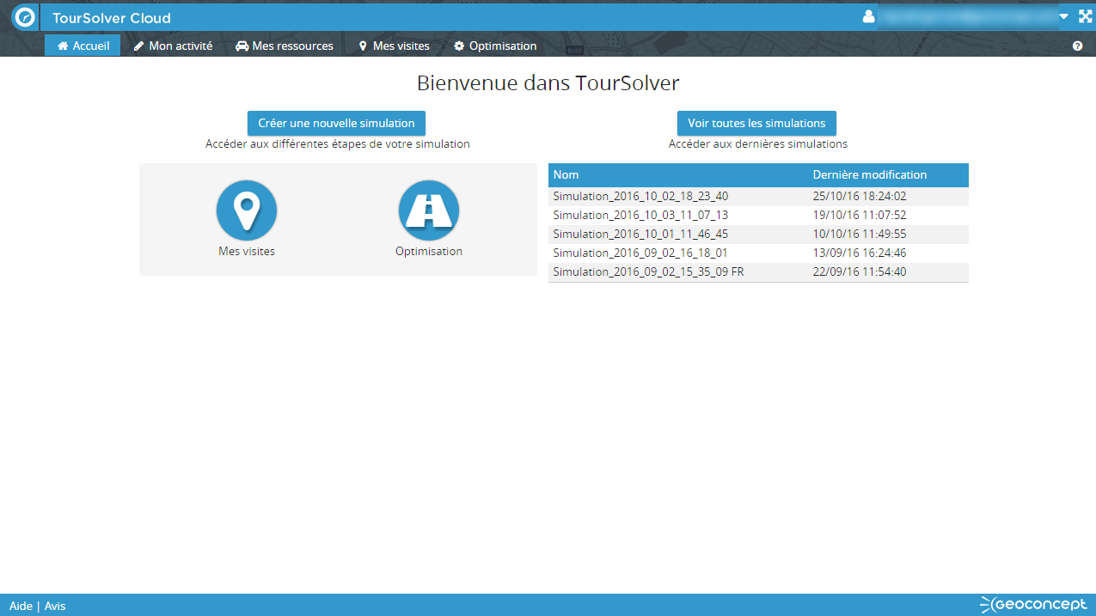Click the TourSolver Cloud logo icon

[25, 17]
